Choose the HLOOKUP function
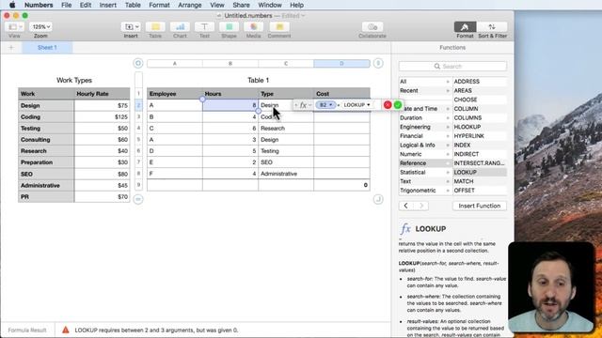Screen dimensions: 602x338 (x=480, y=127)
